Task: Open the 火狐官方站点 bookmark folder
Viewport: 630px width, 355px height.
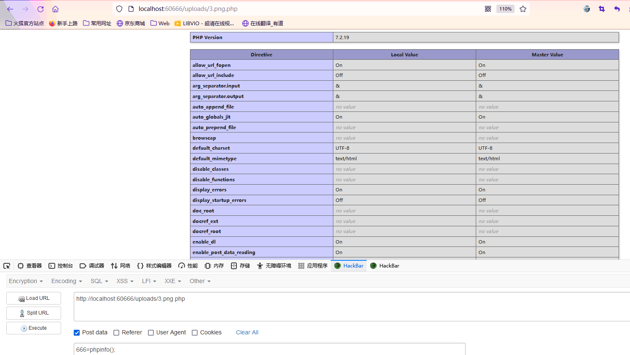Action: pos(24,23)
